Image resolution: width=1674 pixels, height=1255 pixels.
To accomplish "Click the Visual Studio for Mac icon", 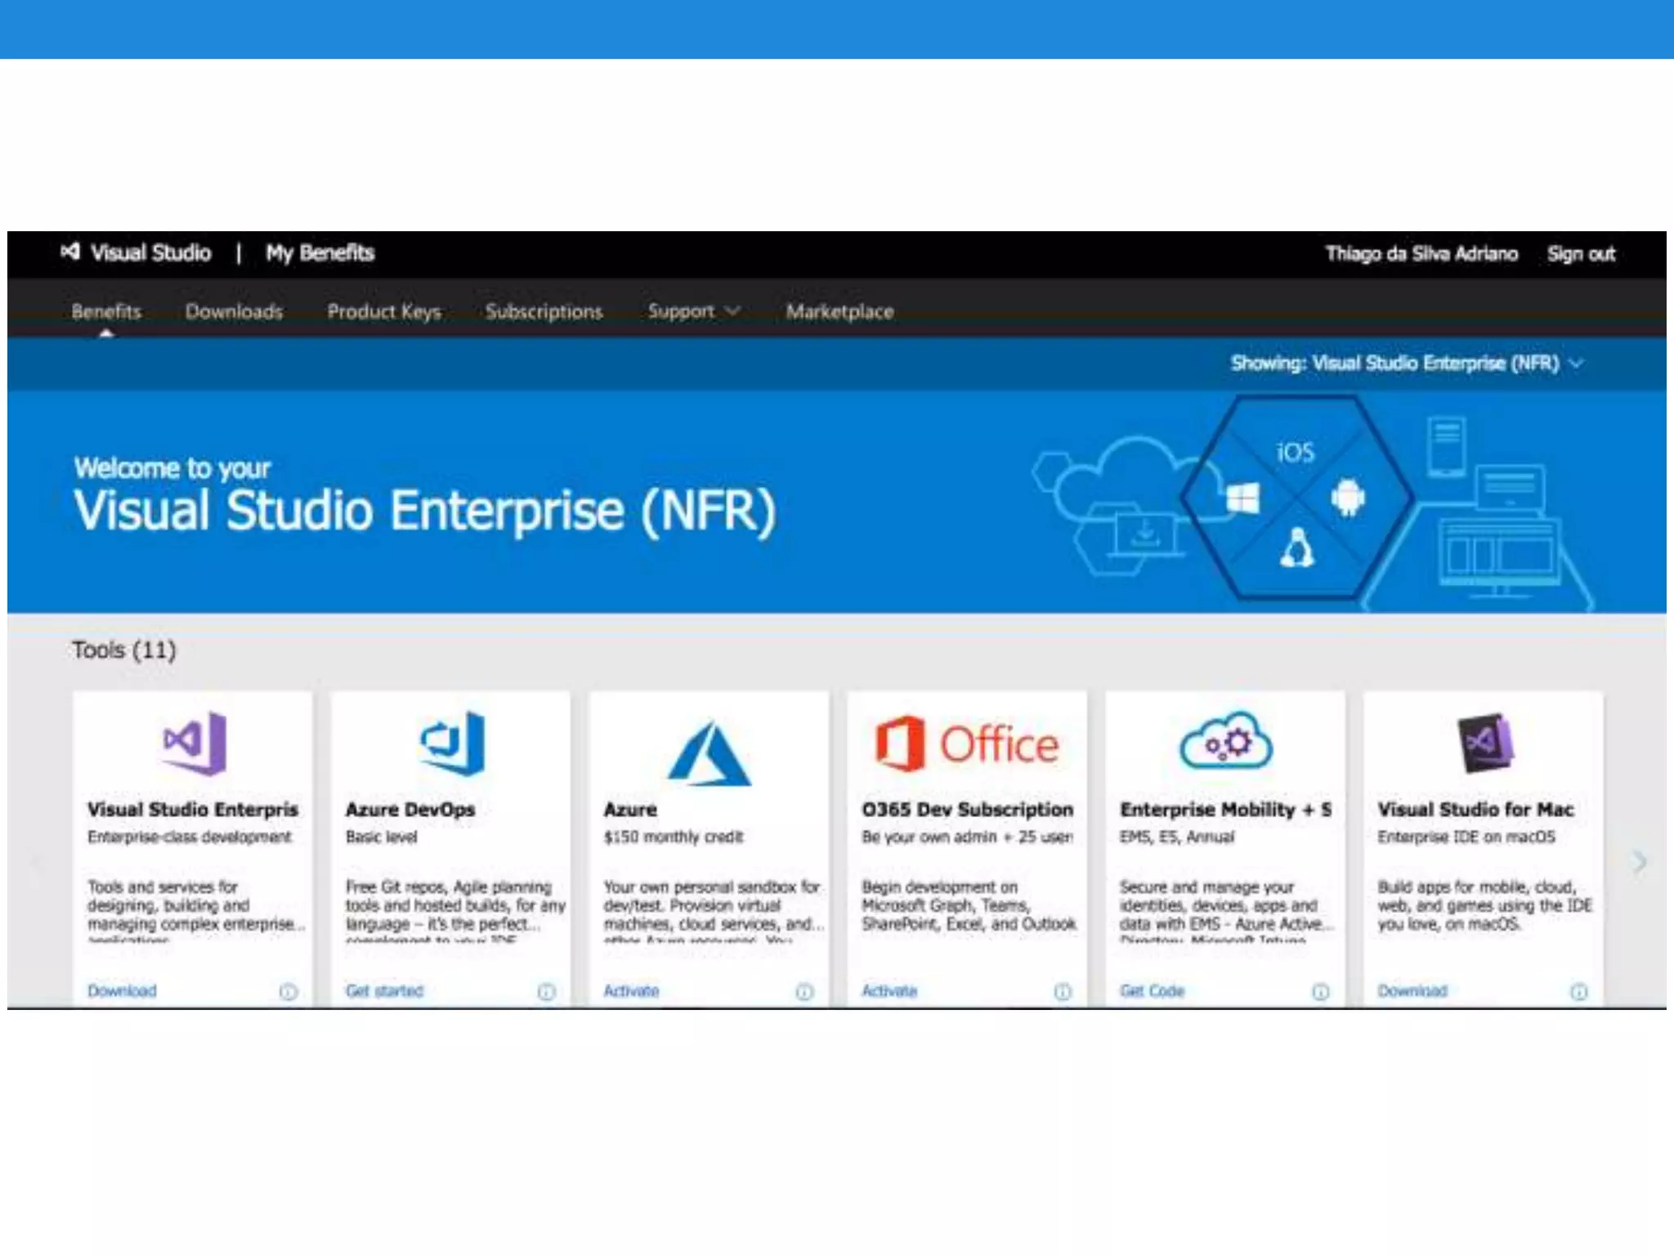I will [x=1484, y=743].
